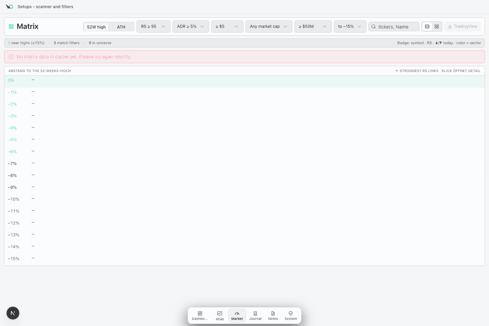Click the 0% row label
This screenshot has height=326, width=489.
(x=11, y=80)
